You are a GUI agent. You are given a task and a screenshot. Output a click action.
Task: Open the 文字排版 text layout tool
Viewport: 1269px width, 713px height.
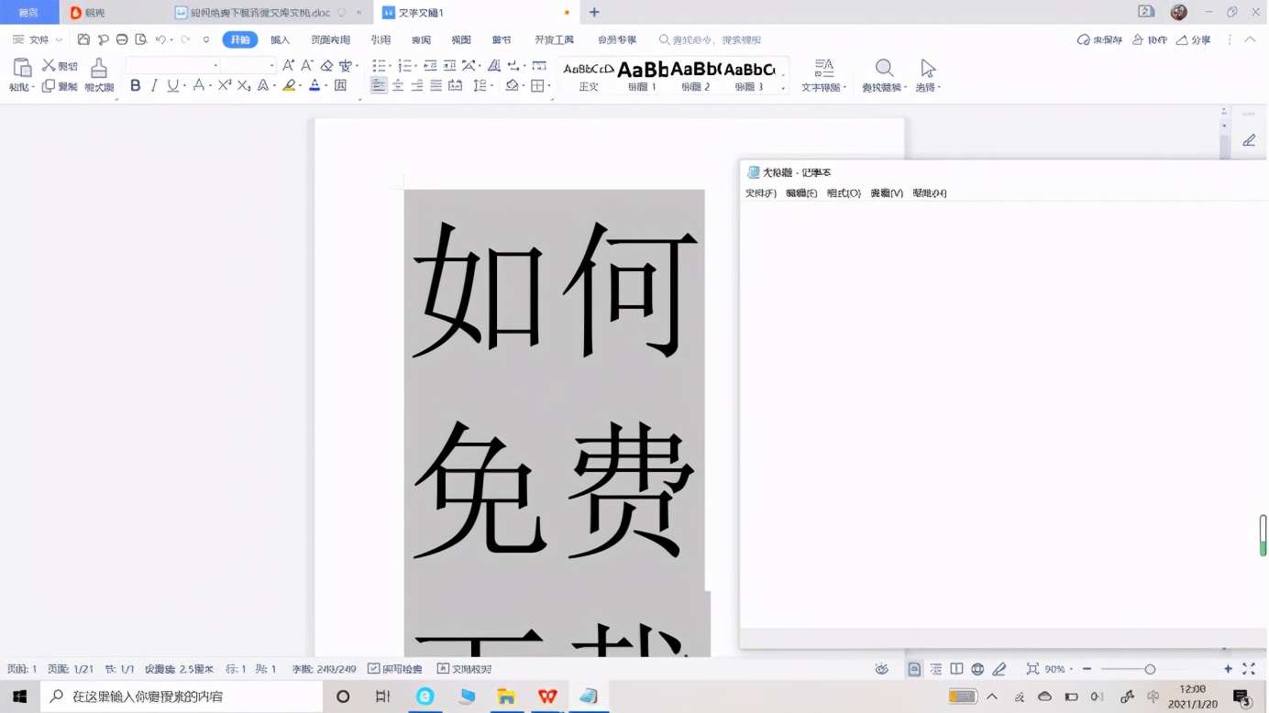823,75
